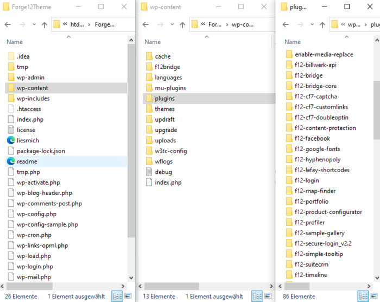Go up one level in wp-content window

coord(182,24)
